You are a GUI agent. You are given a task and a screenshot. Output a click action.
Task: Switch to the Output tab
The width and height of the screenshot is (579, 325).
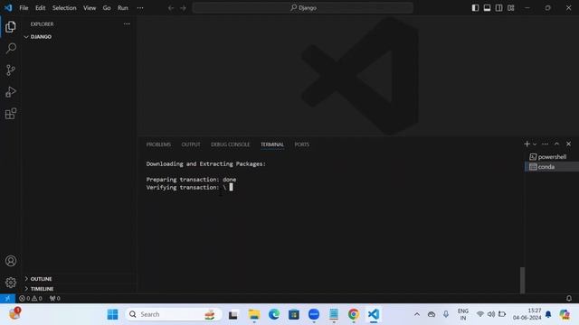pyautogui.click(x=191, y=144)
